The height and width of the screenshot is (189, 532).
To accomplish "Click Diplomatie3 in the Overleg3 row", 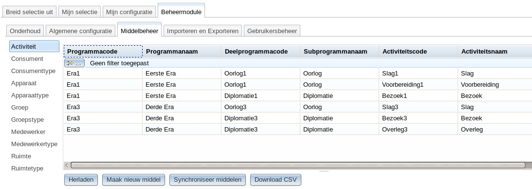I will click(260, 129).
